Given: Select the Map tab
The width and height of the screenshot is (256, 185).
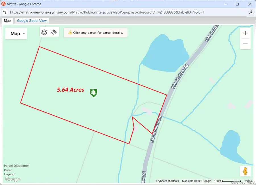Looking at the screenshot, I should (x=7, y=21).
